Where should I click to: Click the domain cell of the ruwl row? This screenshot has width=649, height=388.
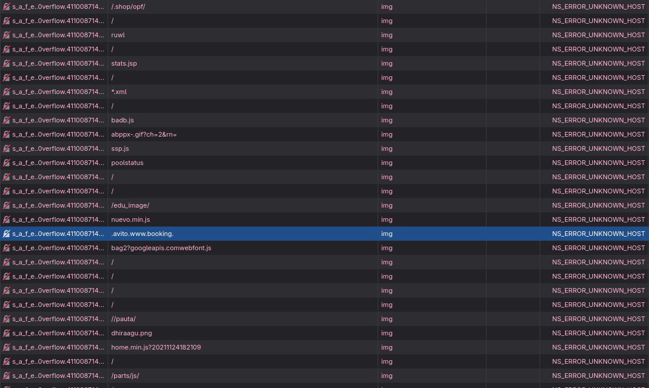[58, 35]
